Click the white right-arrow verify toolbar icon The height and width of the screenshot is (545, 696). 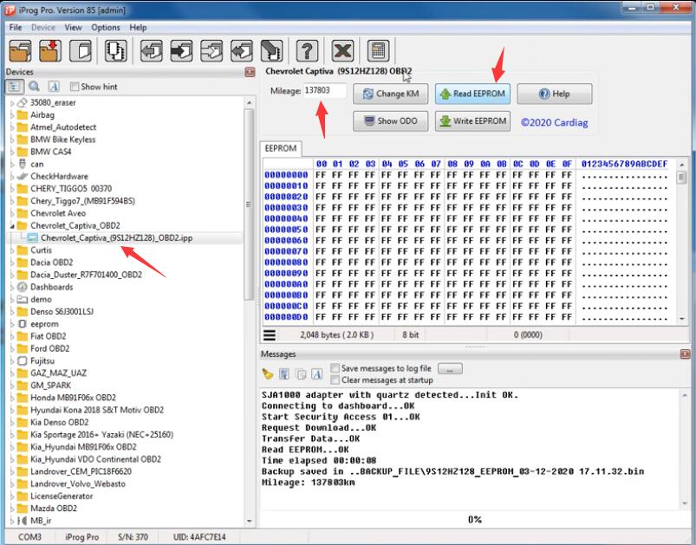coord(211,50)
